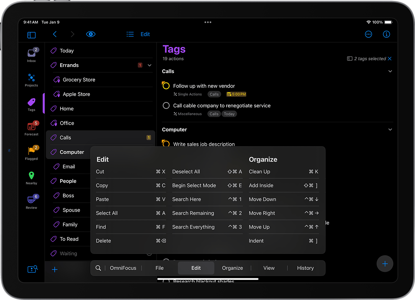Choose Search Everything command

(x=207, y=227)
